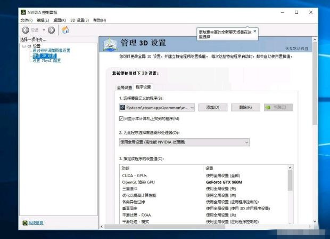Open the Home icon in toolbar

tap(65, 30)
